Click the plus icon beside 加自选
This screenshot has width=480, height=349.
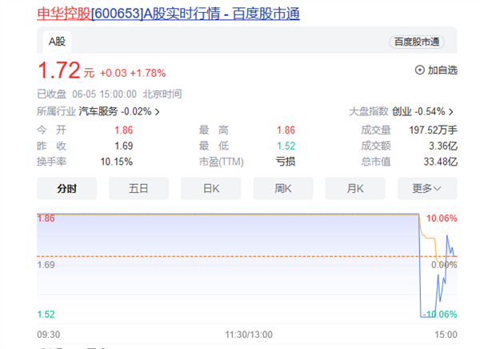[419, 70]
